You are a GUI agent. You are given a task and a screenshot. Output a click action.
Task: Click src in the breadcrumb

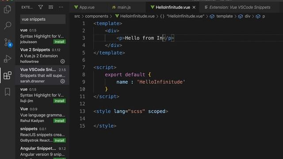coord(77,16)
